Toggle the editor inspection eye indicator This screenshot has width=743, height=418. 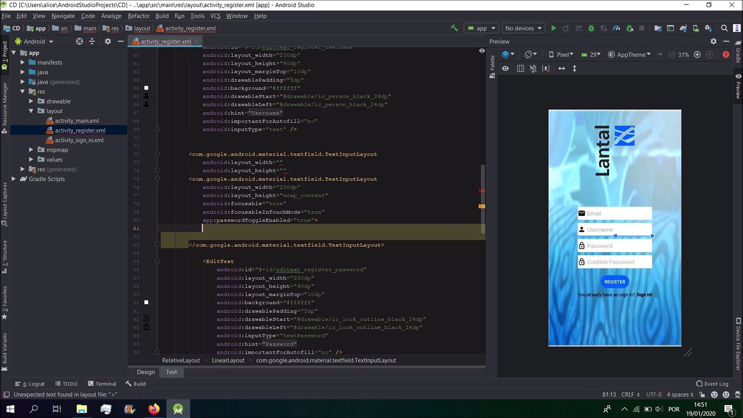click(481, 51)
